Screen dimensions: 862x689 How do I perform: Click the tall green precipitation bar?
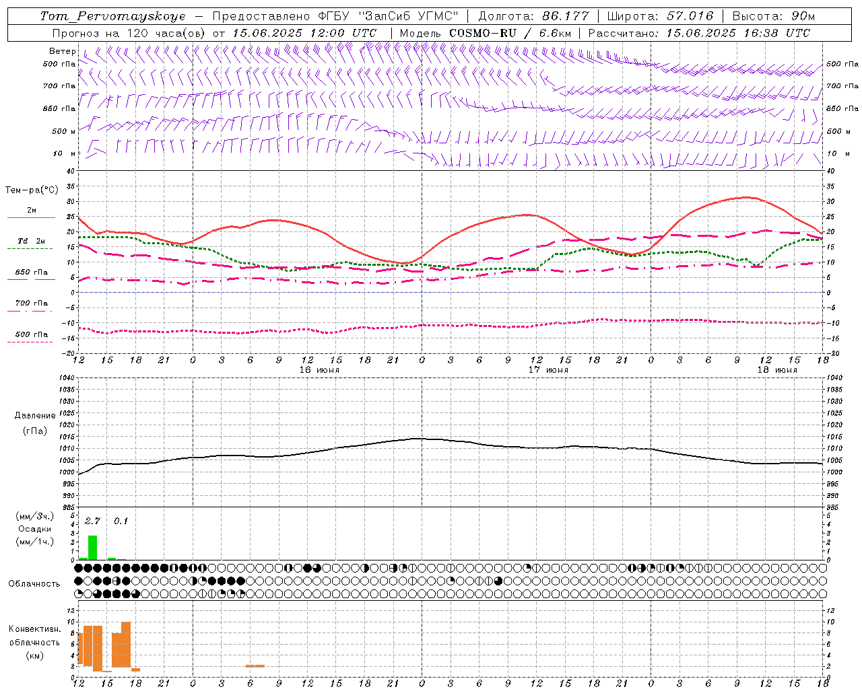(93, 548)
